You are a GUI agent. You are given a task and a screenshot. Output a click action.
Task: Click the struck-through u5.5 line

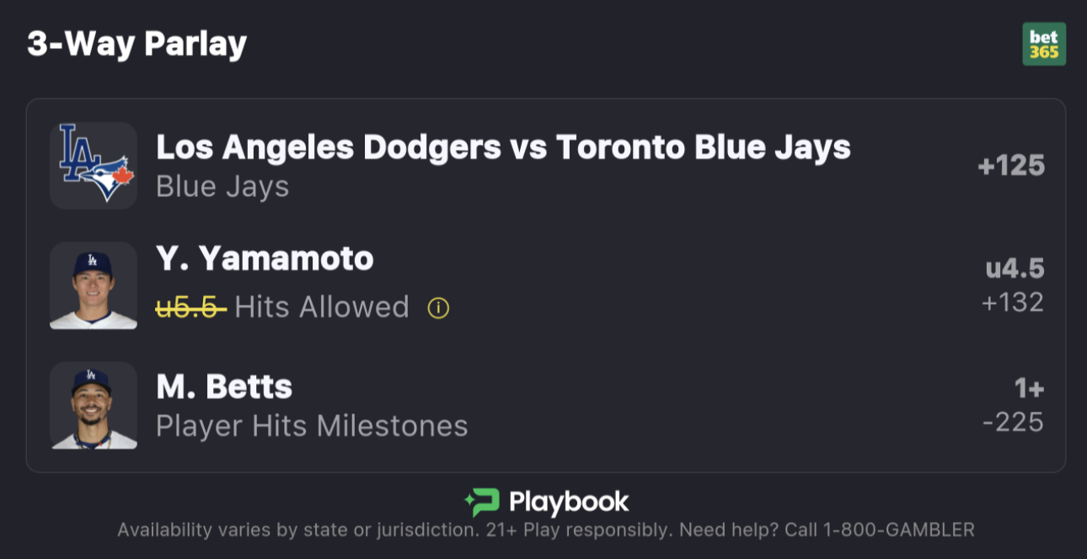click(x=190, y=307)
